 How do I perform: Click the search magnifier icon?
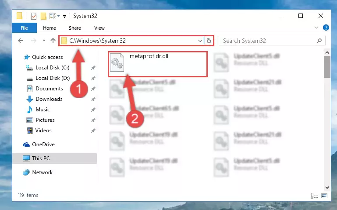pyautogui.click(x=319, y=41)
